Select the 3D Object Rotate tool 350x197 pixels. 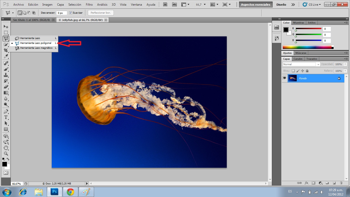6,136
